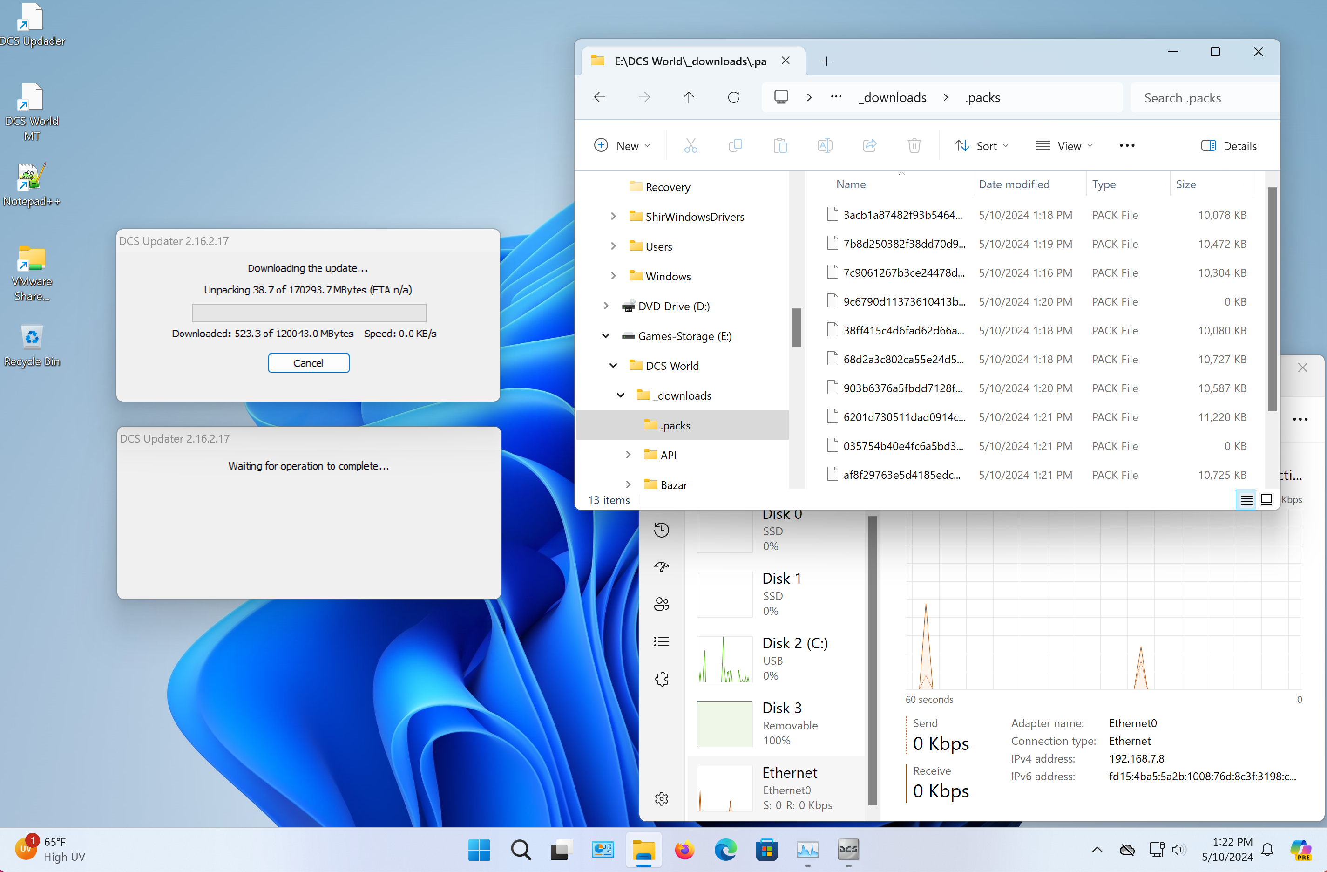Go back with Explorer's back arrow
The height and width of the screenshot is (872, 1327).
[599, 97]
